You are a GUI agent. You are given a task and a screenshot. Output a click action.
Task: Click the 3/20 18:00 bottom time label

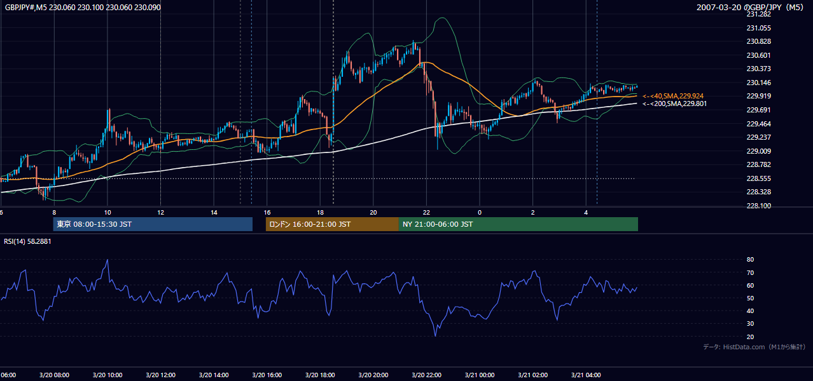[320, 375]
